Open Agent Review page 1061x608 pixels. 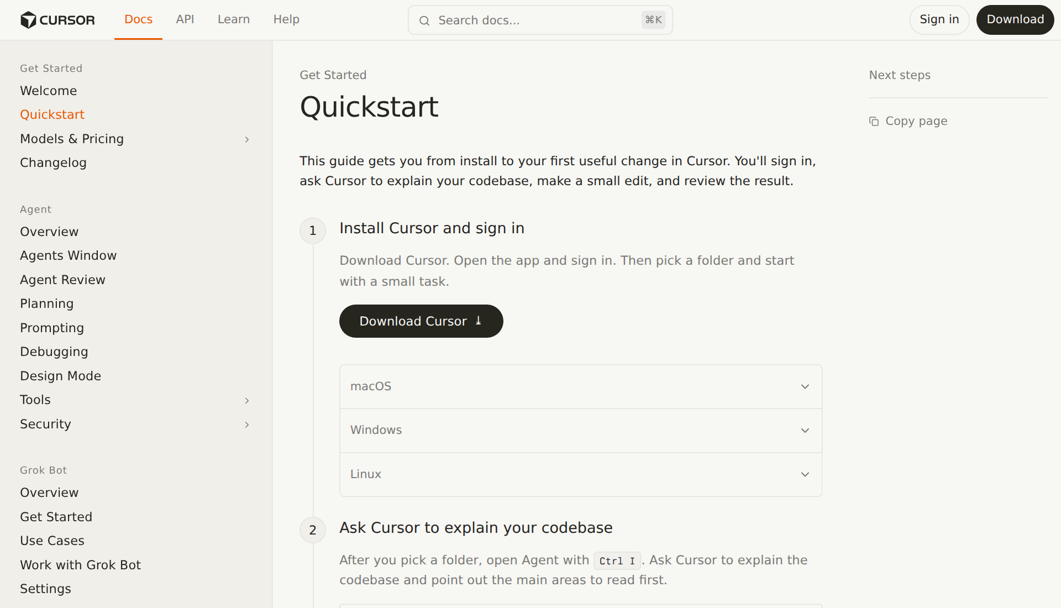click(62, 280)
